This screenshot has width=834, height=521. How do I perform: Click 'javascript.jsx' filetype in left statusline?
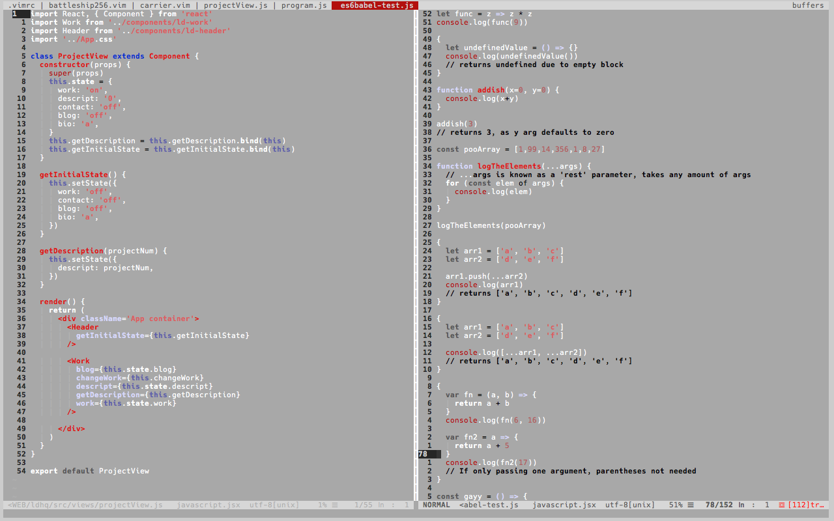click(x=208, y=505)
